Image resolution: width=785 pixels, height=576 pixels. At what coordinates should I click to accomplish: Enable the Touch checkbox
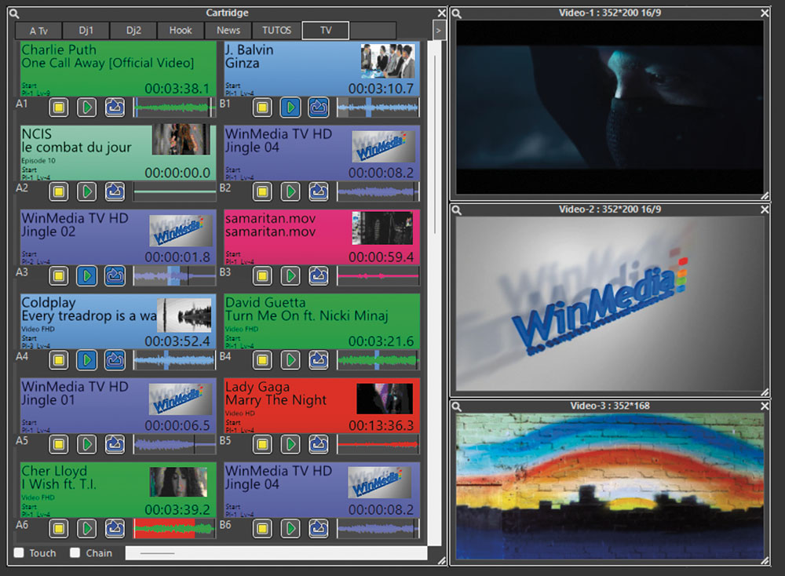pos(20,553)
